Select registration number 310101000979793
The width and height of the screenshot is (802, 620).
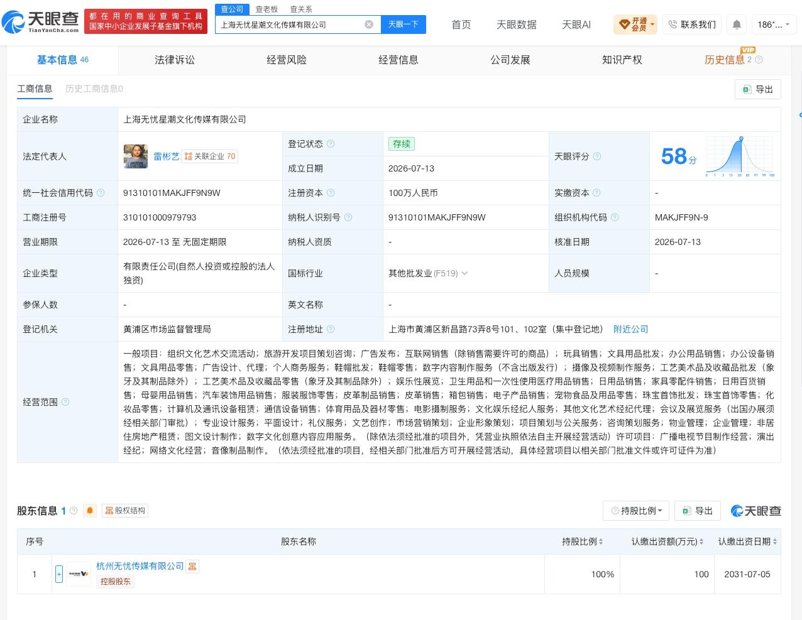160,217
